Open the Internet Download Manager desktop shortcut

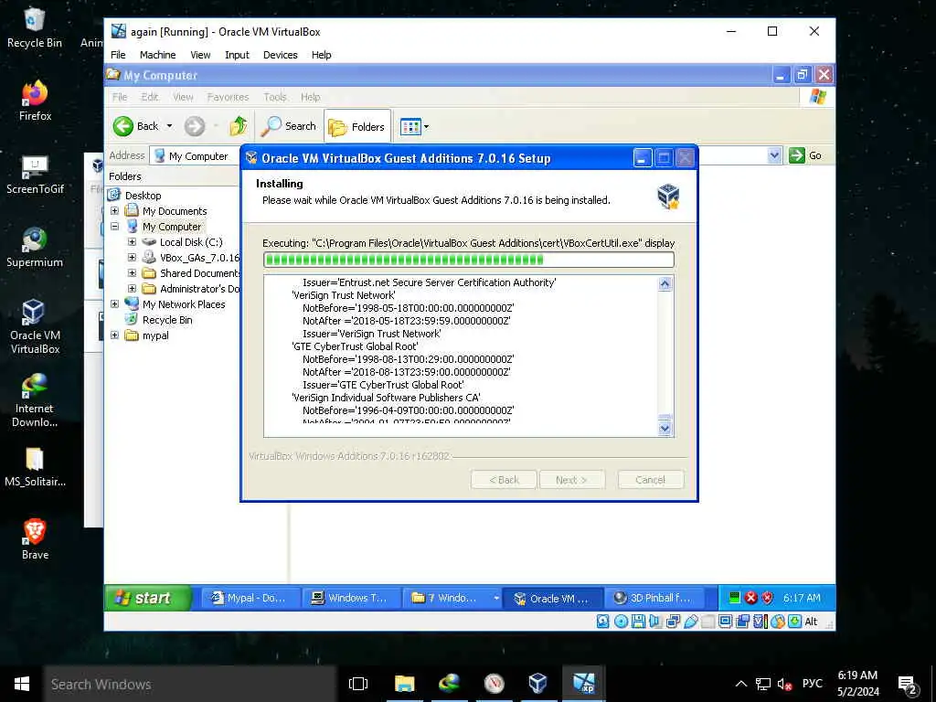click(x=35, y=400)
